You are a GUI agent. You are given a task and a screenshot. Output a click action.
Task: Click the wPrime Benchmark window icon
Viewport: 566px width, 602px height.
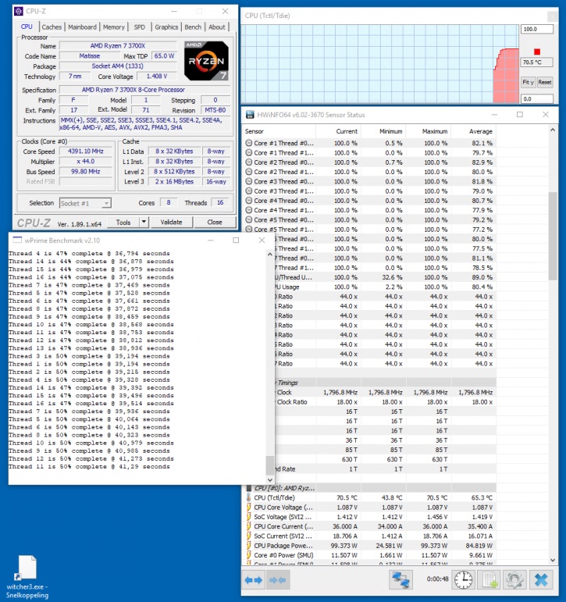pos(17,240)
